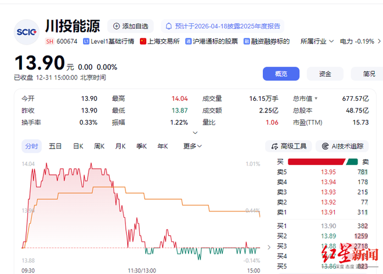Screen dimensions: 383x274
Task: Click the 上海交易所 flag icon
Action: pyautogui.click(x=143, y=42)
